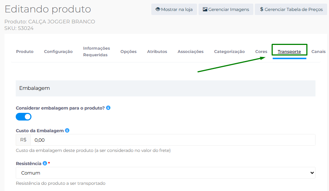The image size is (329, 191).
Task: Disable the Considerar embalagem toggle switch
Action: coord(24,117)
